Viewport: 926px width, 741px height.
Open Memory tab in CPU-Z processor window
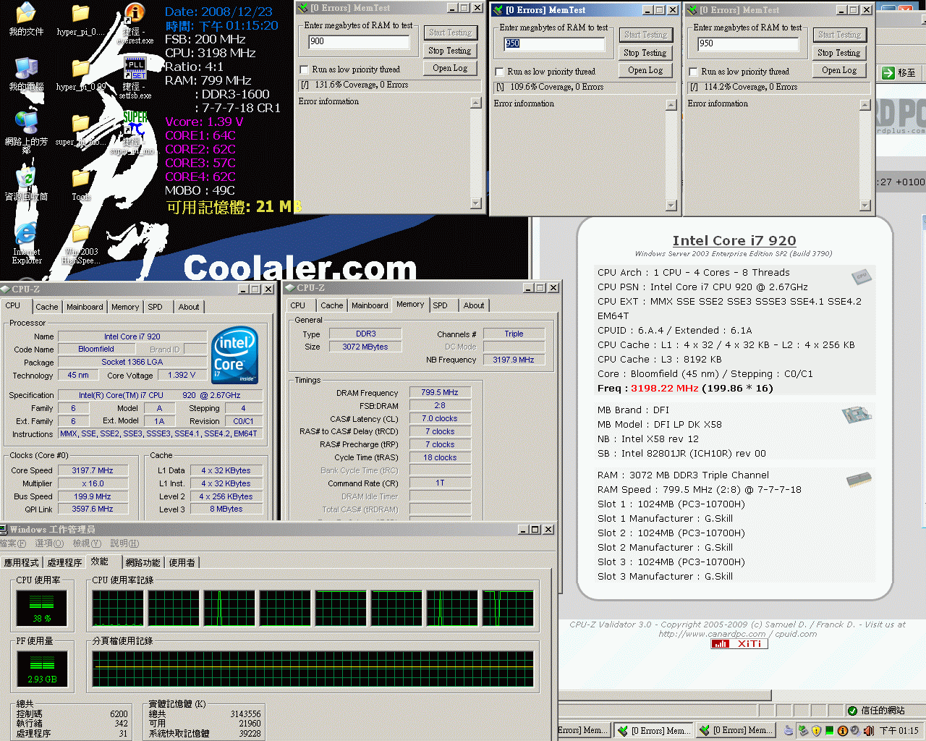125,307
